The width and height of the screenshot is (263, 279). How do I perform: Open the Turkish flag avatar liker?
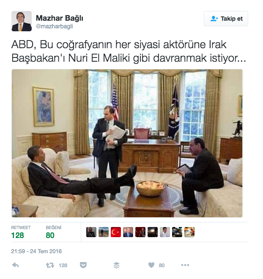tap(116, 232)
